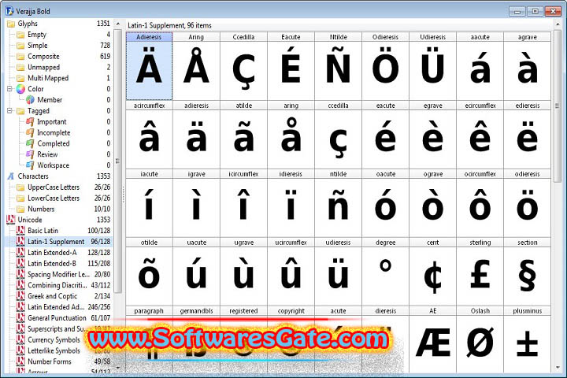
Task: Click the Characters letter A icon
Action: [11, 176]
